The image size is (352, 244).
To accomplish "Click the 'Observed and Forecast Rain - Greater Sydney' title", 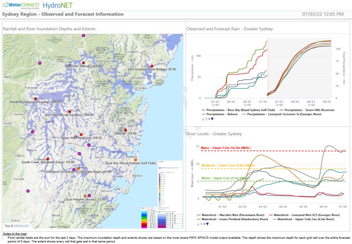I will [x=230, y=29].
